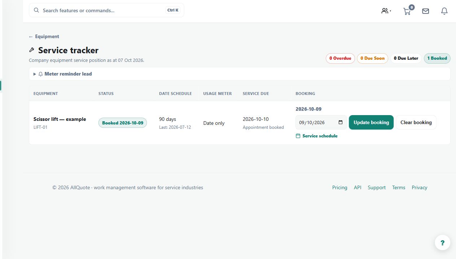Focus the Search features or commands field

pyautogui.click(x=106, y=10)
